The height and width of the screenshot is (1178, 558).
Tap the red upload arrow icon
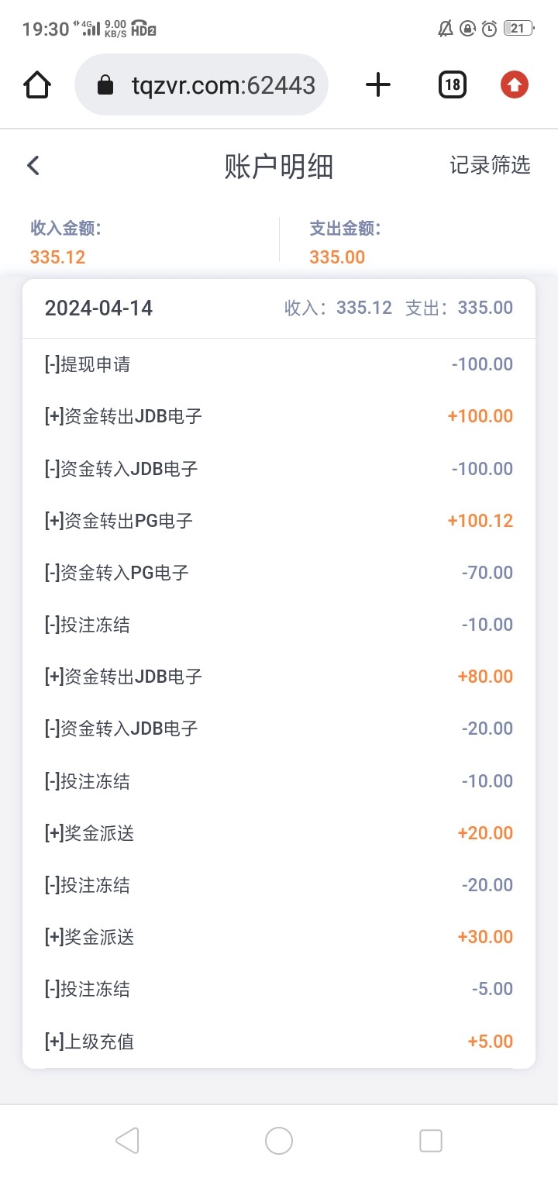515,84
